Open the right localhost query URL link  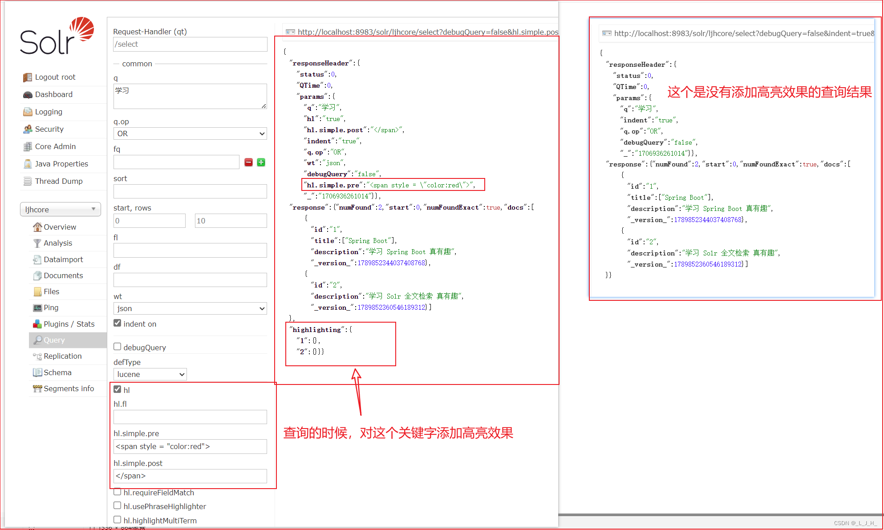[x=744, y=33]
